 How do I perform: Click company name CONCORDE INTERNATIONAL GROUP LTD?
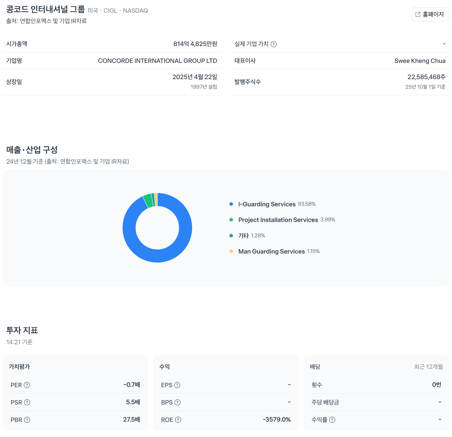point(158,61)
